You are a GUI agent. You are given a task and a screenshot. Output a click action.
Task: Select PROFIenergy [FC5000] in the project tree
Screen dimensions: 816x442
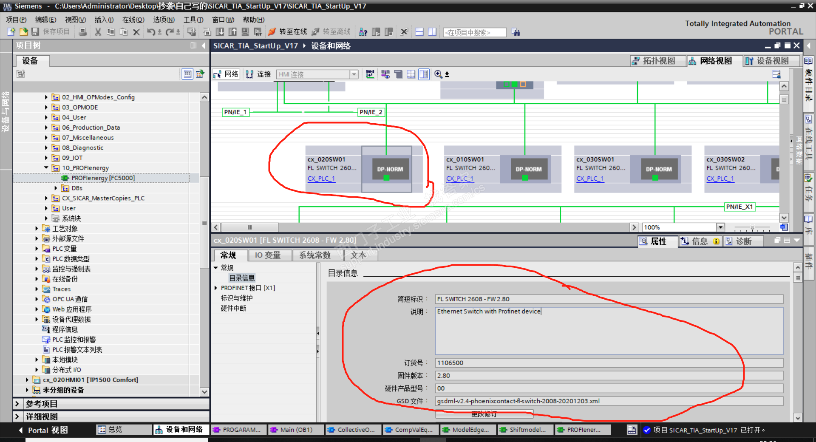click(103, 178)
